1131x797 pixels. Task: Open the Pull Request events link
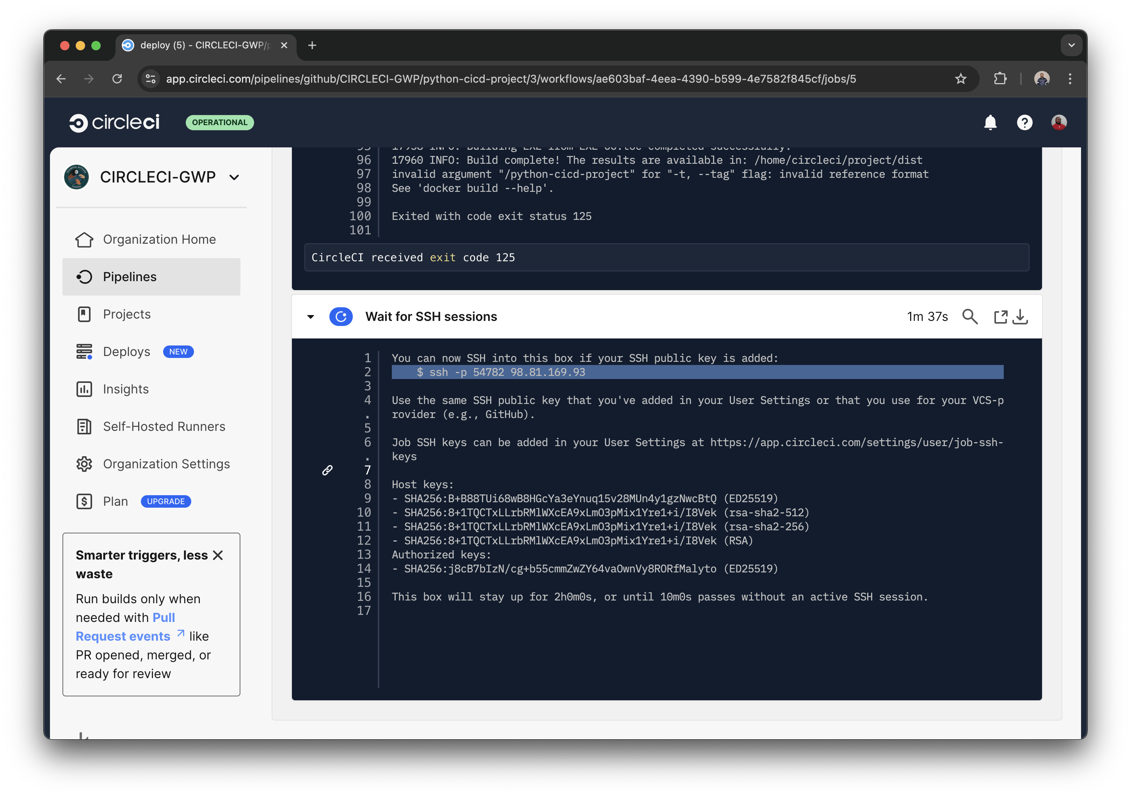[123, 636]
